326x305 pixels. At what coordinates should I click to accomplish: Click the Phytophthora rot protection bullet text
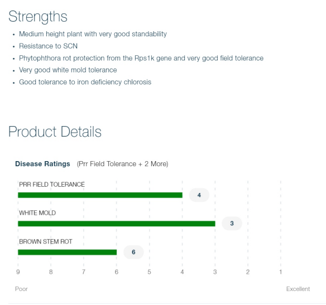click(141, 58)
